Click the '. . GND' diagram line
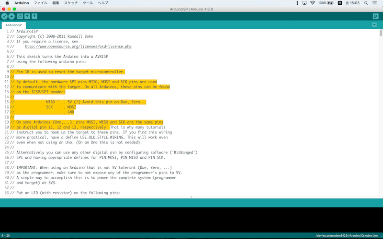The width and height of the screenshot is (383, 239). (42, 112)
